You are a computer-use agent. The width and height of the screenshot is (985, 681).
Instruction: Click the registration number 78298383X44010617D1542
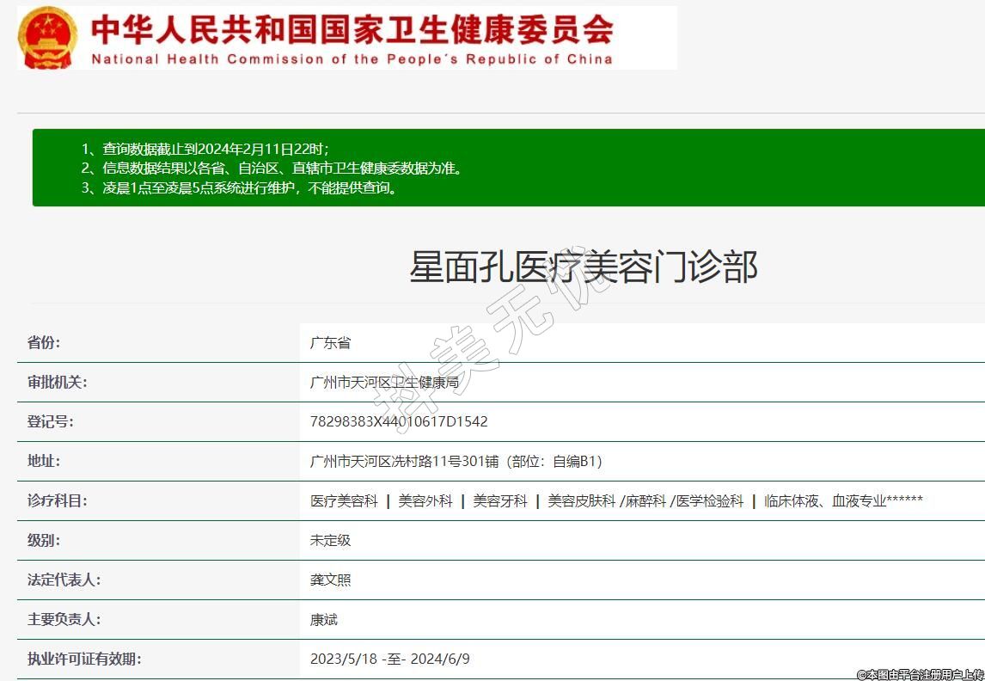pyautogui.click(x=399, y=421)
